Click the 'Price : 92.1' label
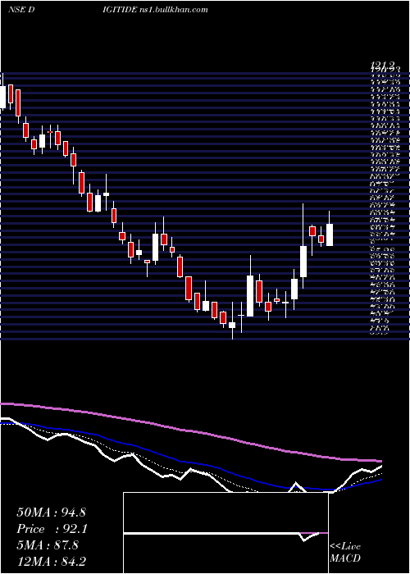Viewport: 410px width, 574px height. click(x=52, y=529)
